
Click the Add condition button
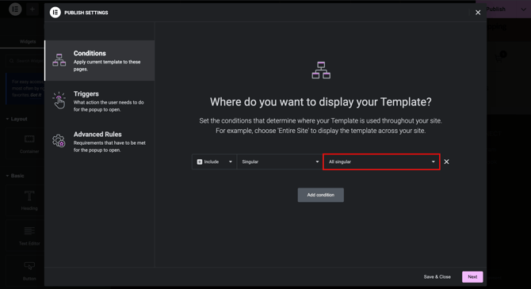[321, 195]
